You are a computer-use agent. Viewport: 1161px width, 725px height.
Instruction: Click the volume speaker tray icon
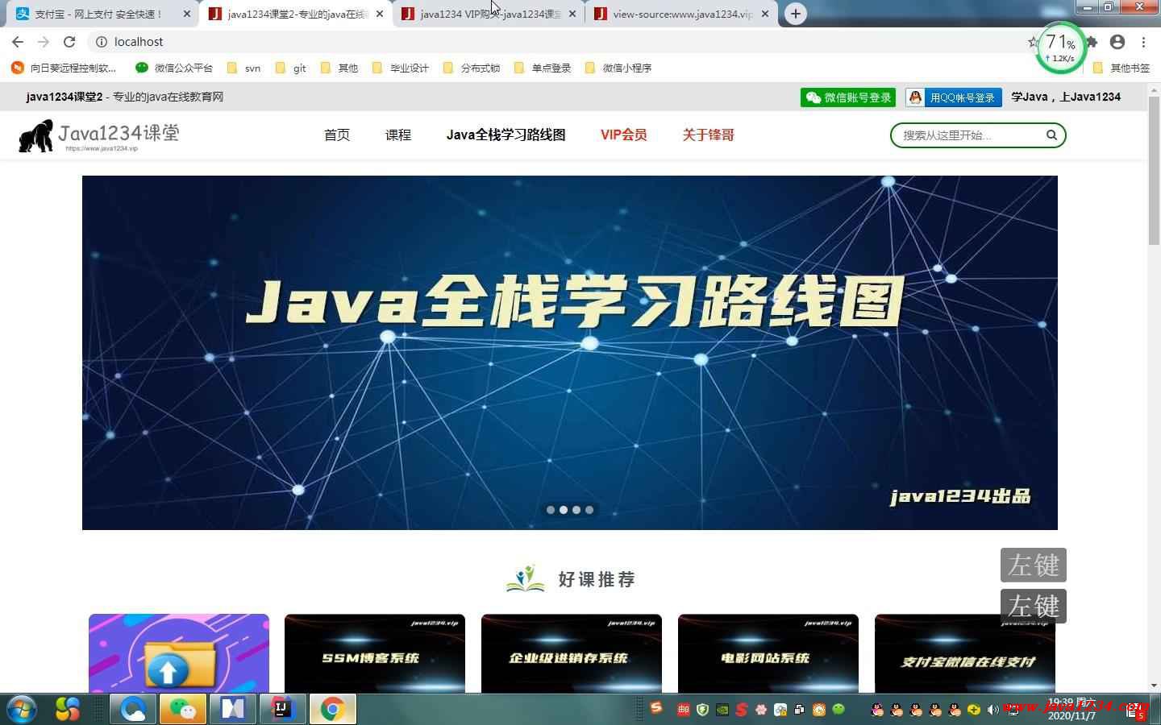click(x=993, y=710)
